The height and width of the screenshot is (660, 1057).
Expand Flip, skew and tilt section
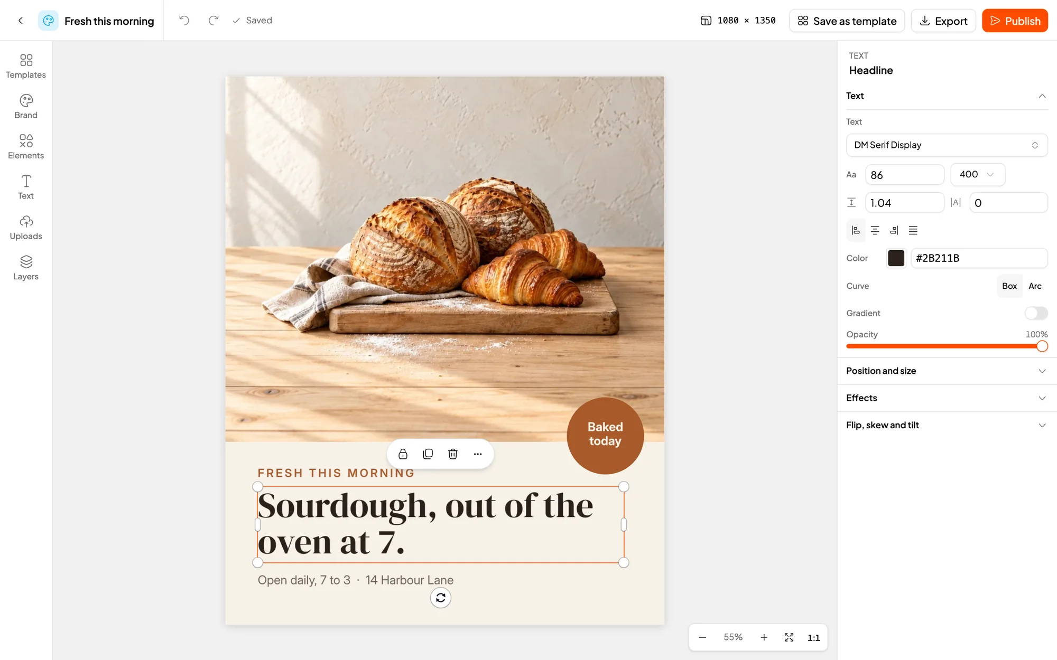[x=947, y=425]
